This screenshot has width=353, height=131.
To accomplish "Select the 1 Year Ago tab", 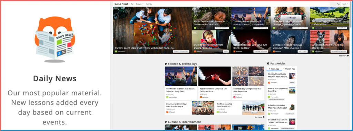I will (x=274, y=69).
